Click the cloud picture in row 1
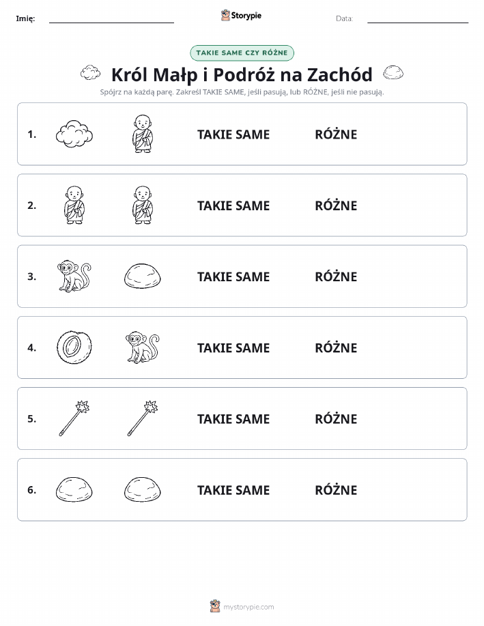This screenshot has height=626, width=484. (74, 134)
